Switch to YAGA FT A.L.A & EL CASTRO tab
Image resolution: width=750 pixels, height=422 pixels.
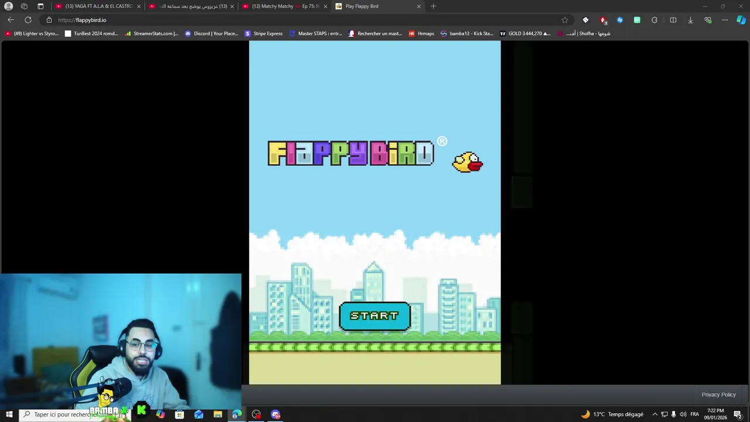point(97,6)
